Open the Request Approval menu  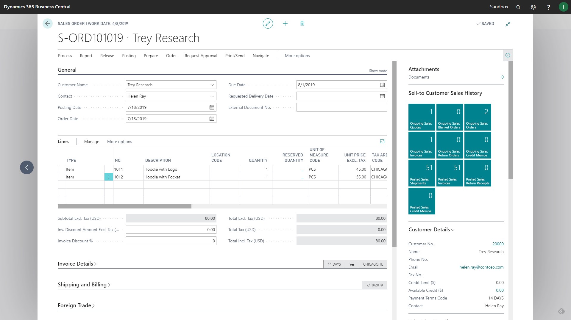pyautogui.click(x=201, y=56)
